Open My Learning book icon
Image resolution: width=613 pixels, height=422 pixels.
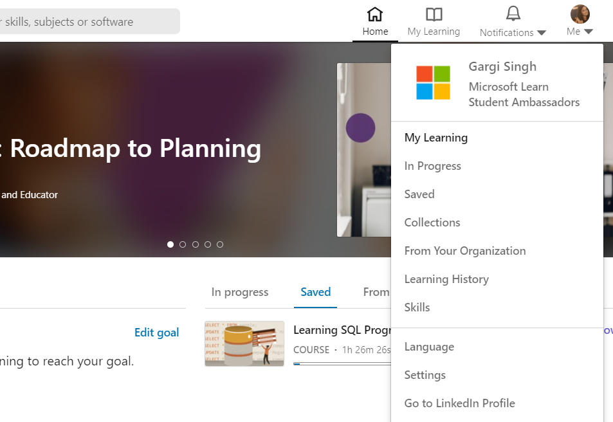[x=434, y=14]
